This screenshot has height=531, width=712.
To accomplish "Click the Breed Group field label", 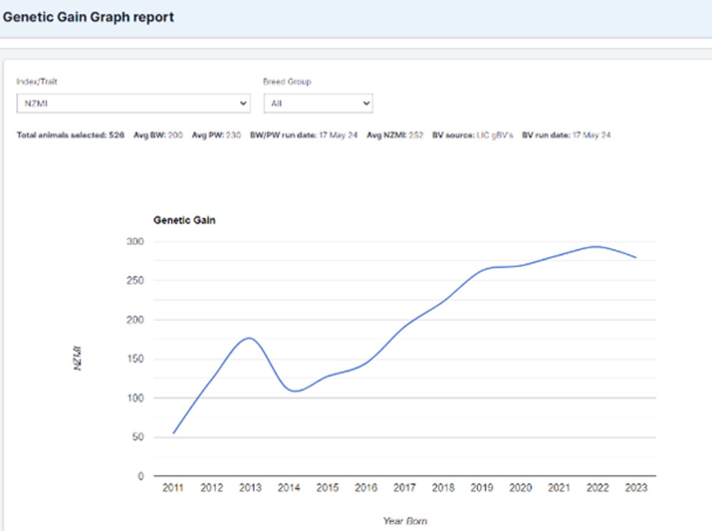I will pos(287,82).
